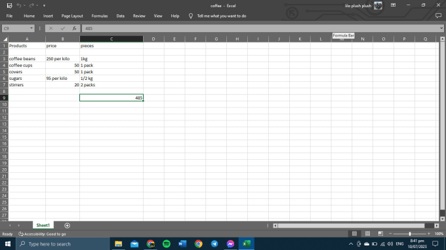Open Windows Start menu

coord(8,243)
